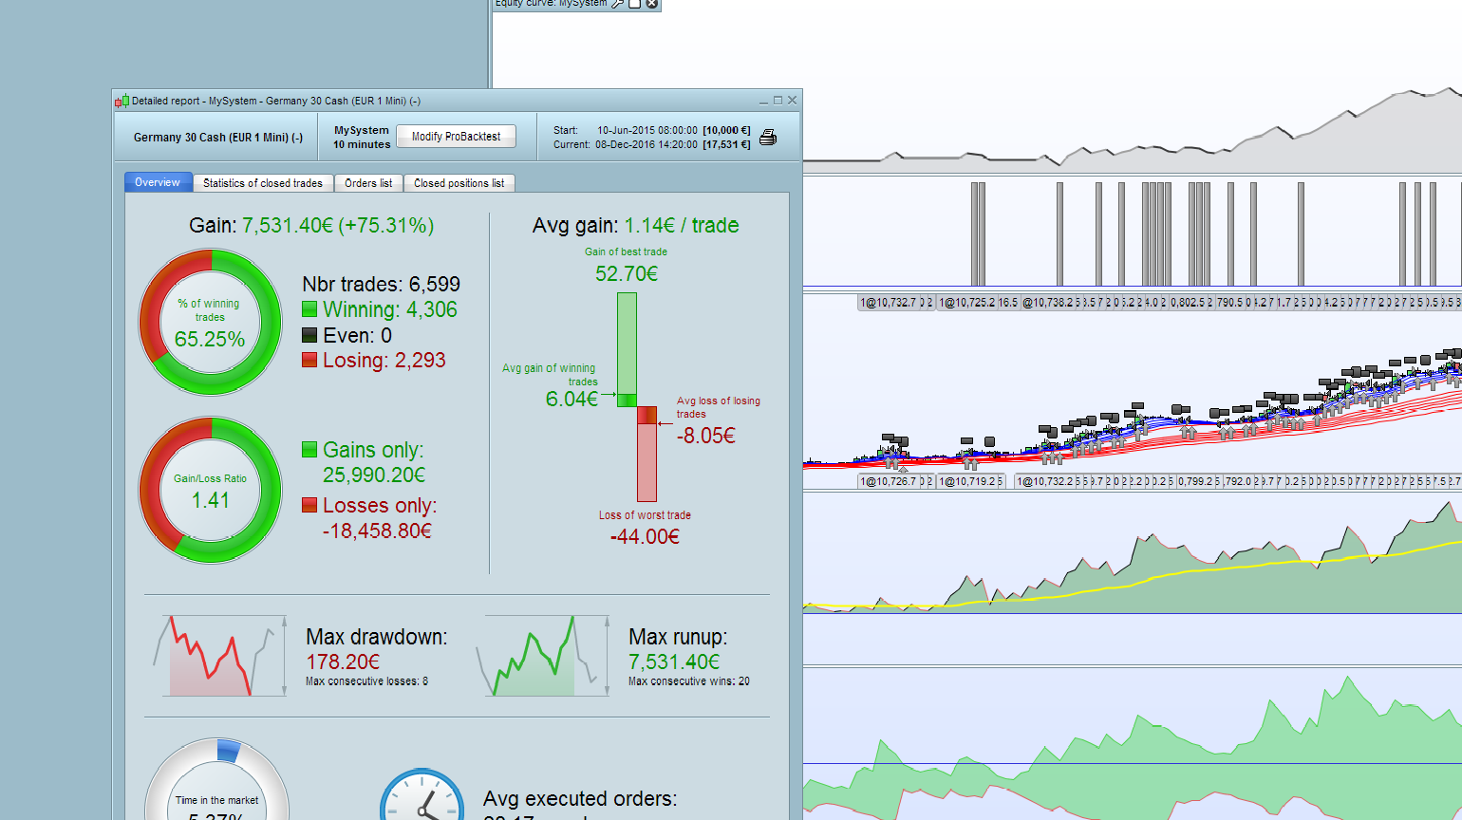The image size is (1462, 820).
Task: Click order label 1@10,732.2 below price chart
Action: (x=1046, y=481)
